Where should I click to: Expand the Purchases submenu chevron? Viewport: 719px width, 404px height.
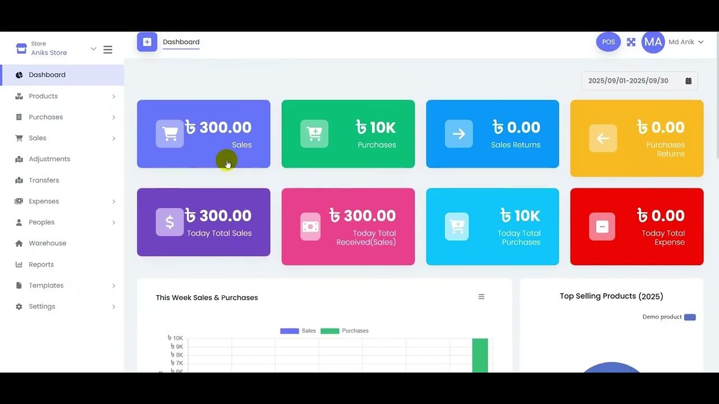pyautogui.click(x=113, y=117)
